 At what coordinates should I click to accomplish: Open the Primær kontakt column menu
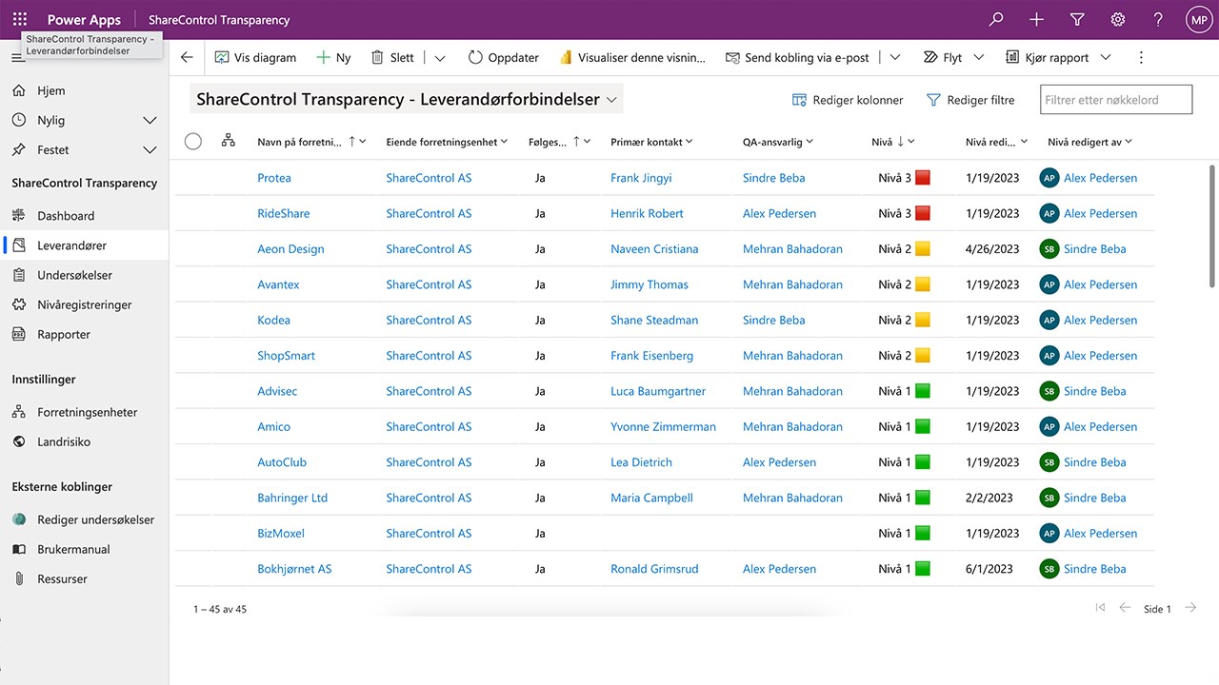pyautogui.click(x=651, y=141)
